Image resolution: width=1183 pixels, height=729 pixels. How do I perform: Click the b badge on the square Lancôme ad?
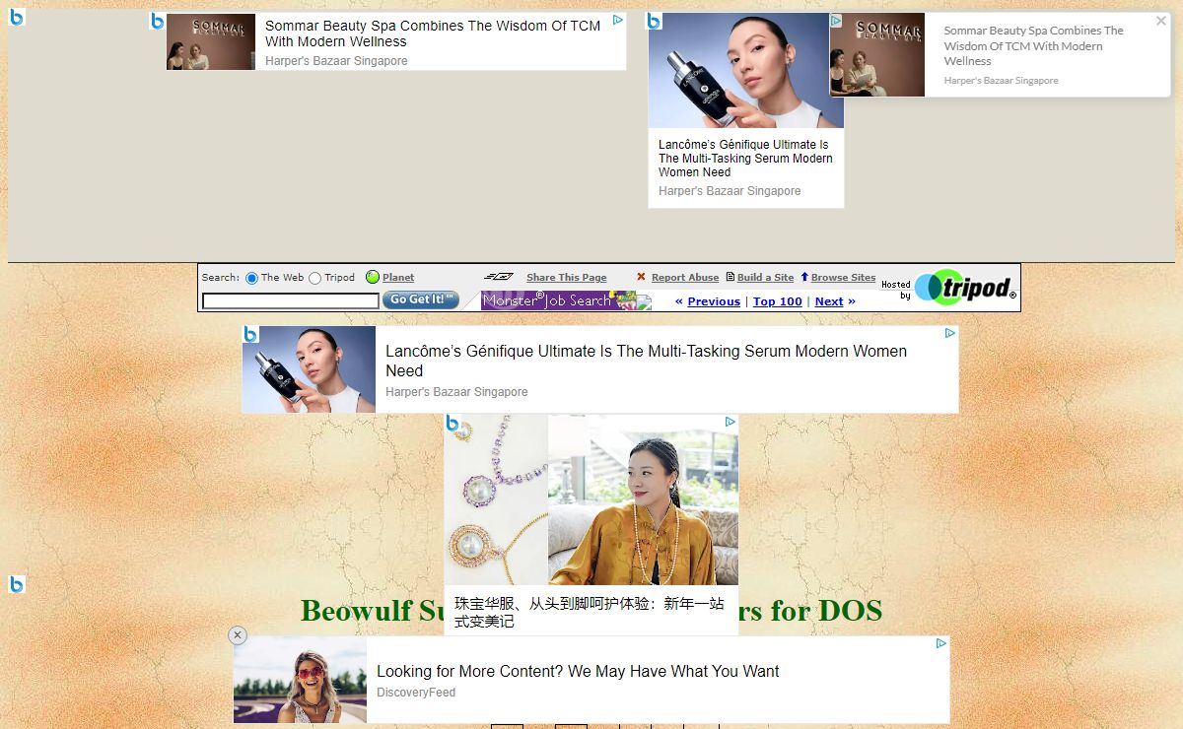tap(654, 21)
